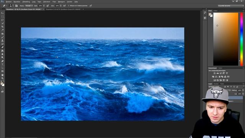This screenshot has height=138, width=245.
Task: Select the Brush tool
Action: [2, 37]
